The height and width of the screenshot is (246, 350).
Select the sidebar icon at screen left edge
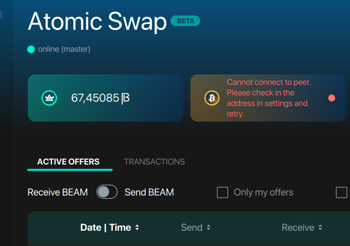[1, 15]
